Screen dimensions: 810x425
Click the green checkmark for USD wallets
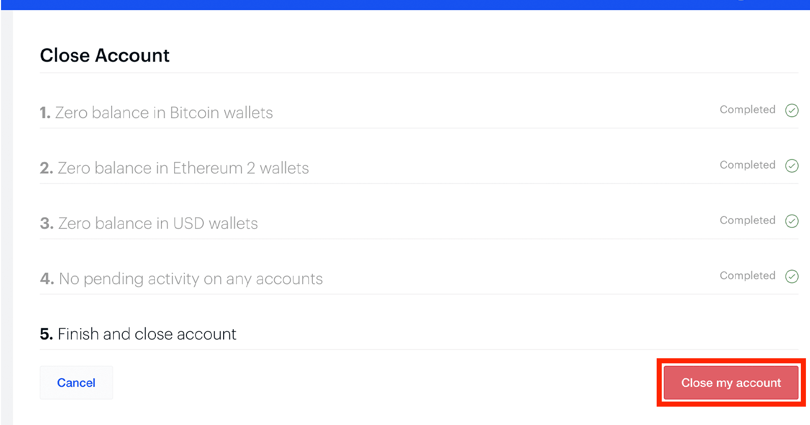click(x=792, y=221)
